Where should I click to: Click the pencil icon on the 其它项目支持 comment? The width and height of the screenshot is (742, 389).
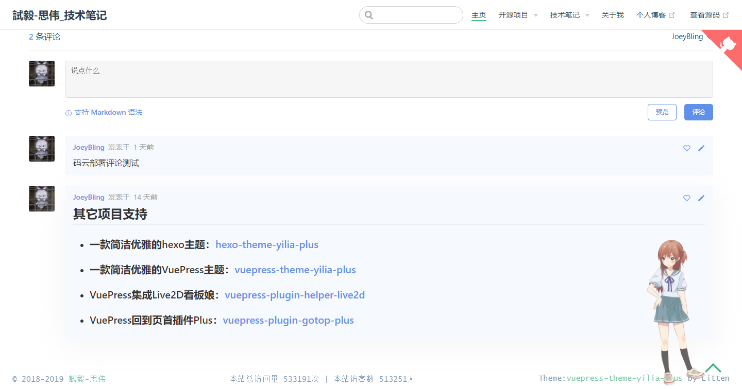(701, 198)
